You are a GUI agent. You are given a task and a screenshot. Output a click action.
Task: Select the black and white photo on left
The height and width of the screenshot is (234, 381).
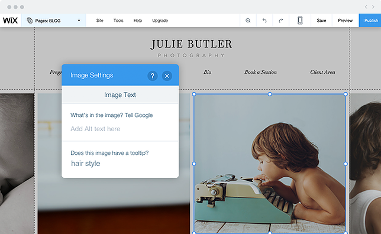tap(17, 164)
